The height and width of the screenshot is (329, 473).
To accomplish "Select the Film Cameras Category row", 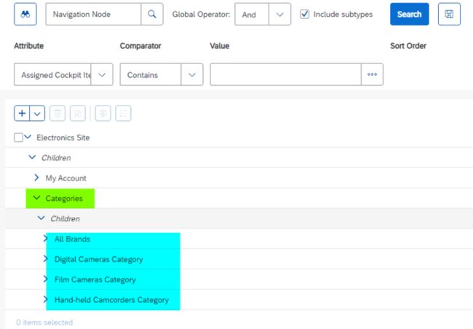I will (x=239, y=280).
